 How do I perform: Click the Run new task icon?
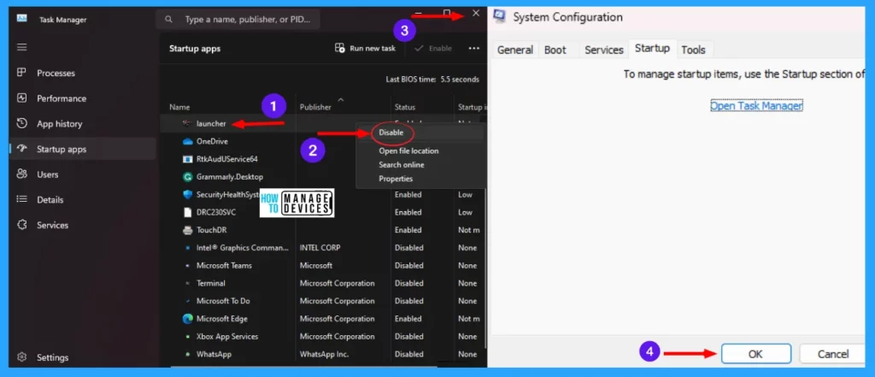(x=339, y=48)
